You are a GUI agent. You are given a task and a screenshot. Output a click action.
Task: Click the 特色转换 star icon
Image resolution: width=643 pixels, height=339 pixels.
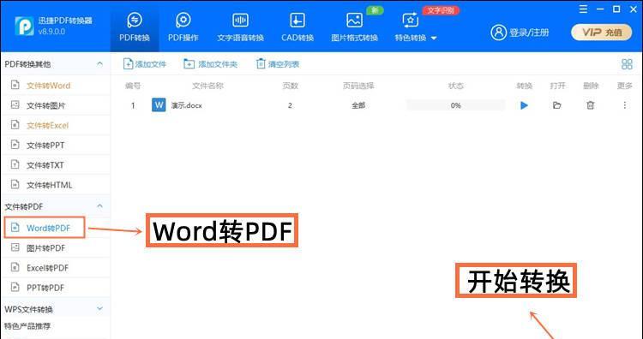coord(411,20)
